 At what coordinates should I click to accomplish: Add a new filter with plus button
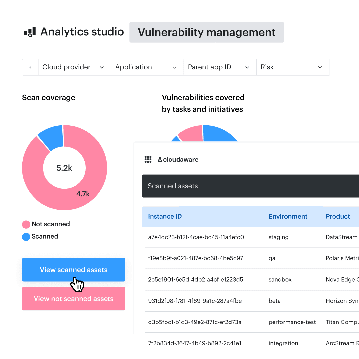(x=30, y=67)
